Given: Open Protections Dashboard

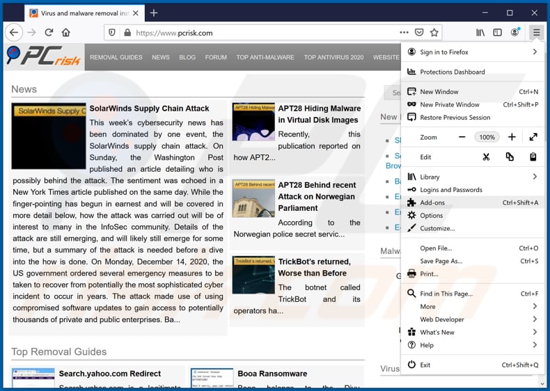Looking at the screenshot, I should pos(472,72).
